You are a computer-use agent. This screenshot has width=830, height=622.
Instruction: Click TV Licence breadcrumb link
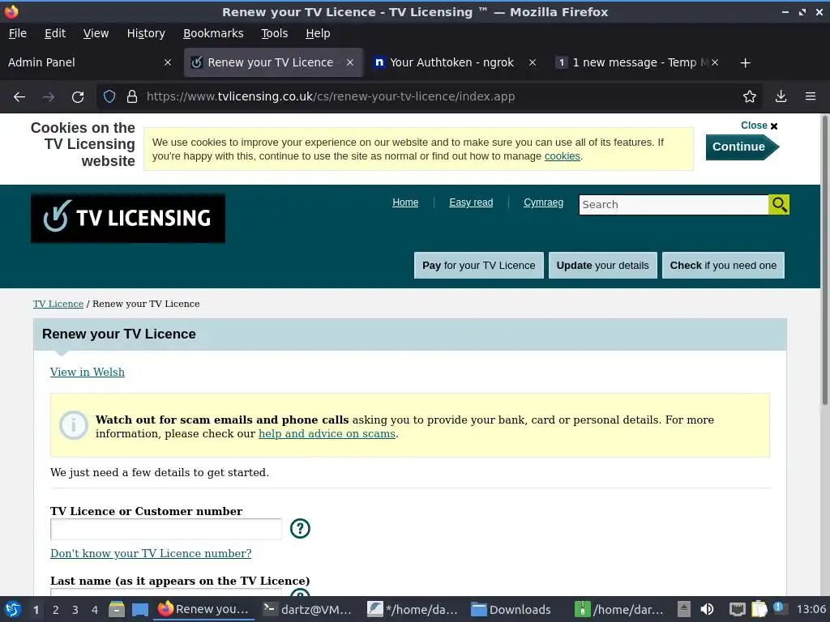click(x=58, y=305)
